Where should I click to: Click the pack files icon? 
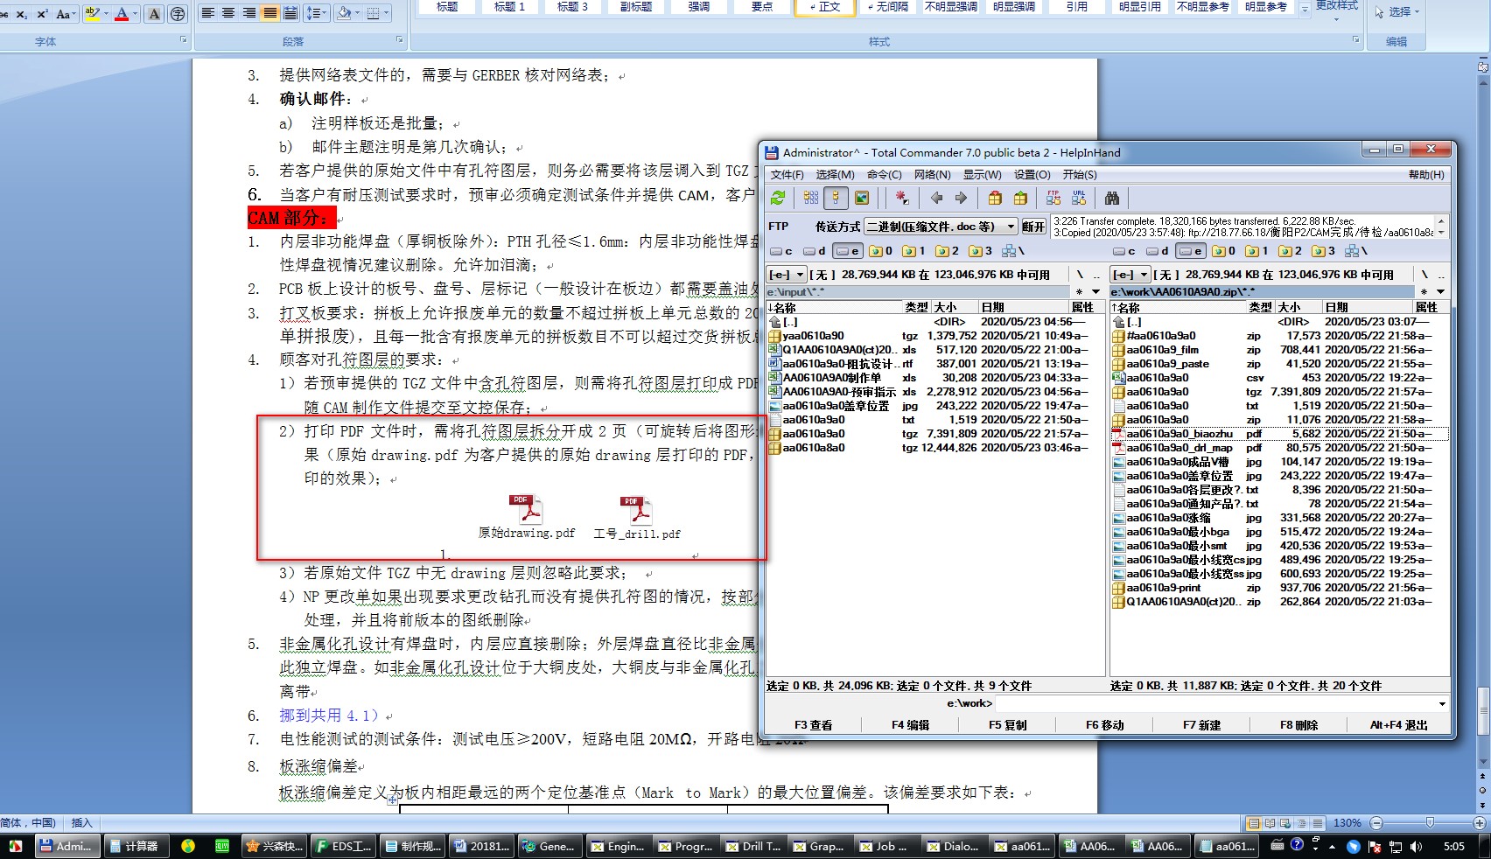(x=995, y=199)
